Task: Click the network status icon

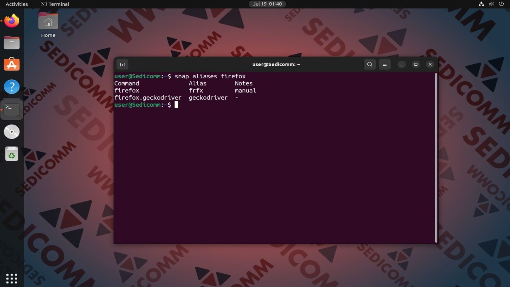Action: (481, 4)
